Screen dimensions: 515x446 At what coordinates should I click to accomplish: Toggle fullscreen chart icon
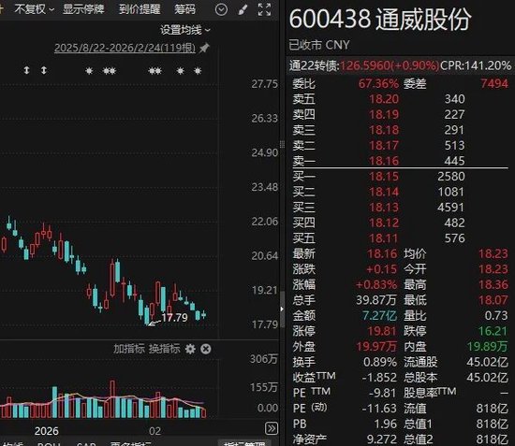click(264, 9)
